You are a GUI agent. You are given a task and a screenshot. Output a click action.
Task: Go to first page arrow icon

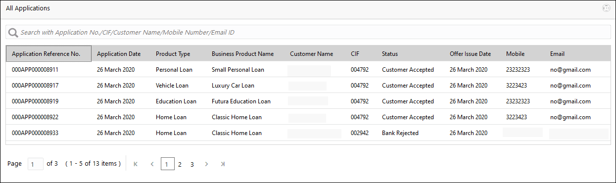point(136,164)
